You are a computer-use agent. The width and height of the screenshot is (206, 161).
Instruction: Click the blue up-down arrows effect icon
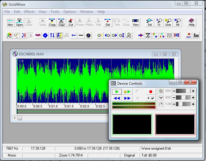coord(52,35)
